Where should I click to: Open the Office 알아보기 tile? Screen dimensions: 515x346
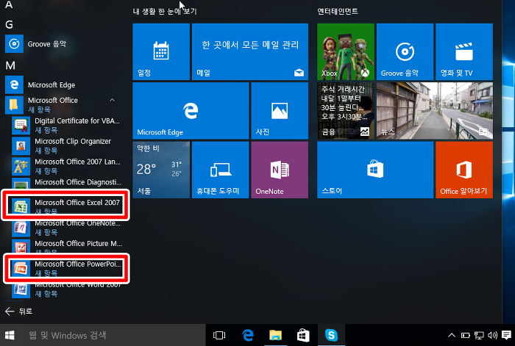[464, 170]
